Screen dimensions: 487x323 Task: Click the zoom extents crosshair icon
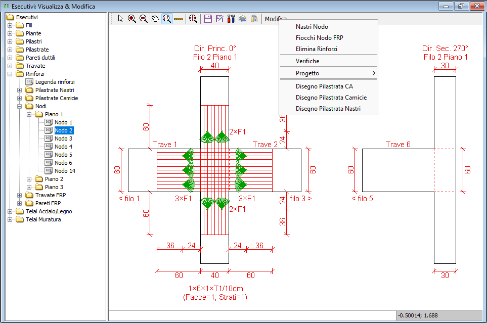(193, 19)
